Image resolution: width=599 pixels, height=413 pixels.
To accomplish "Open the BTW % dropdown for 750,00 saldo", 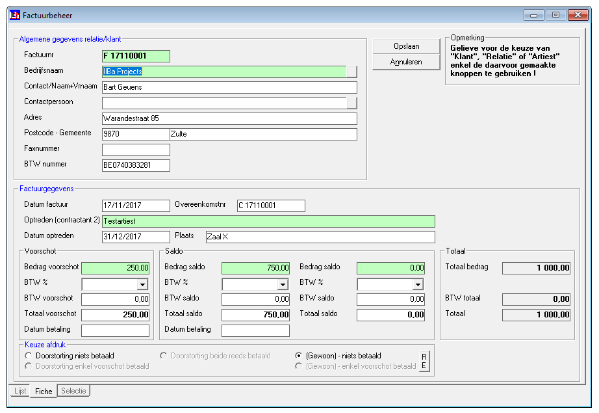I will [x=283, y=284].
